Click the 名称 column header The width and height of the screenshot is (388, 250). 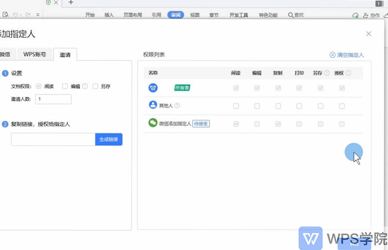(153, 73)
